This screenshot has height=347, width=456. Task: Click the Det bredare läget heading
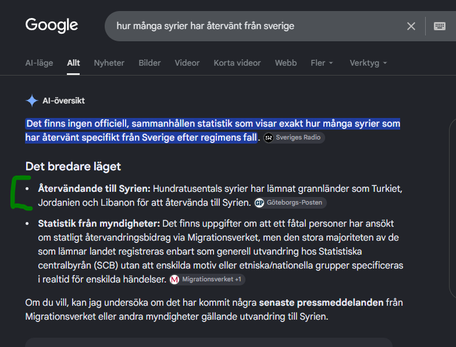point(73,167)
